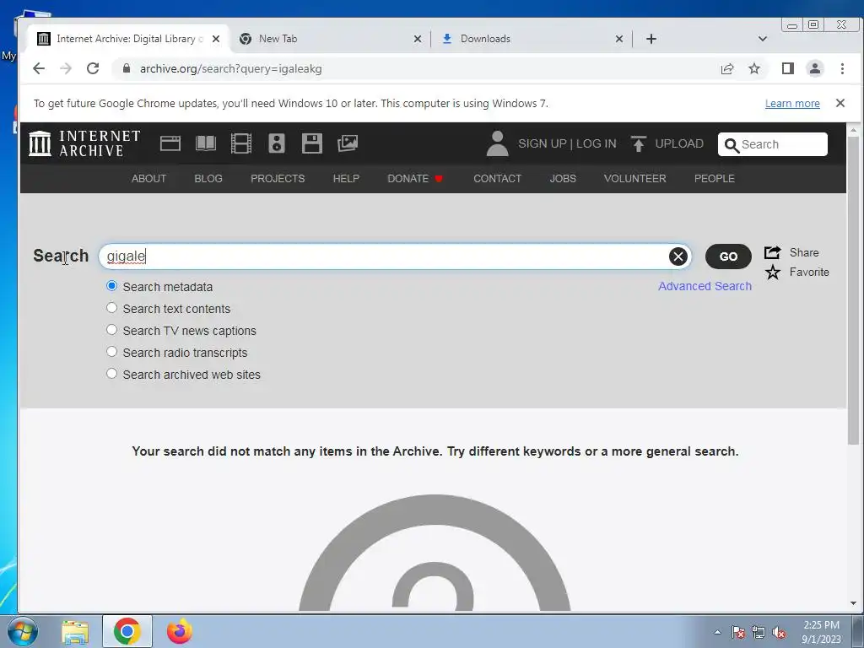The image size is (864, 648).
Task: Open the BLOG menu item
Action: [208, 179]
